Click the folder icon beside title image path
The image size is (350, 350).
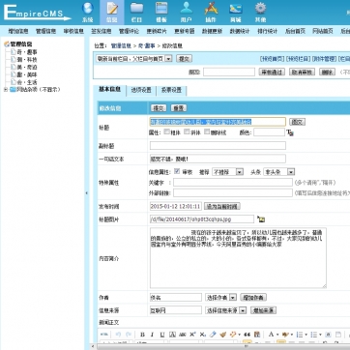(x=261, y=219)
